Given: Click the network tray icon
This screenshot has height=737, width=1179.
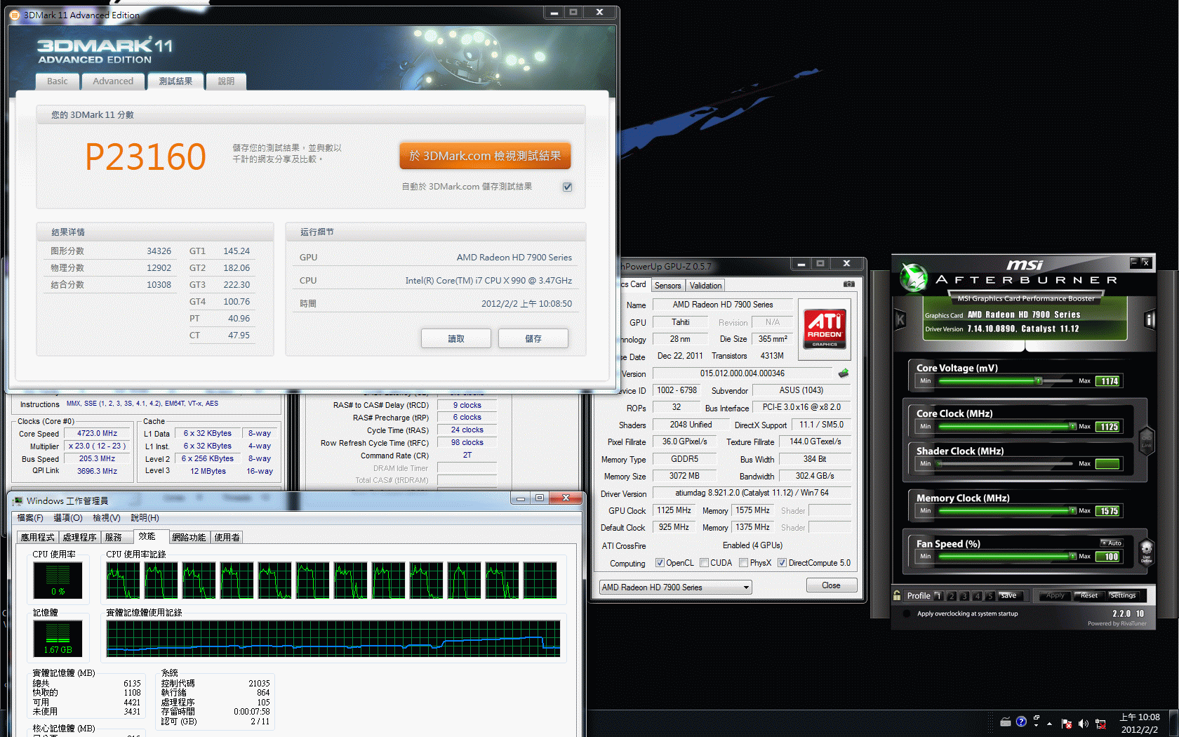Looking at the screenshot, I should coord(1100,724).
